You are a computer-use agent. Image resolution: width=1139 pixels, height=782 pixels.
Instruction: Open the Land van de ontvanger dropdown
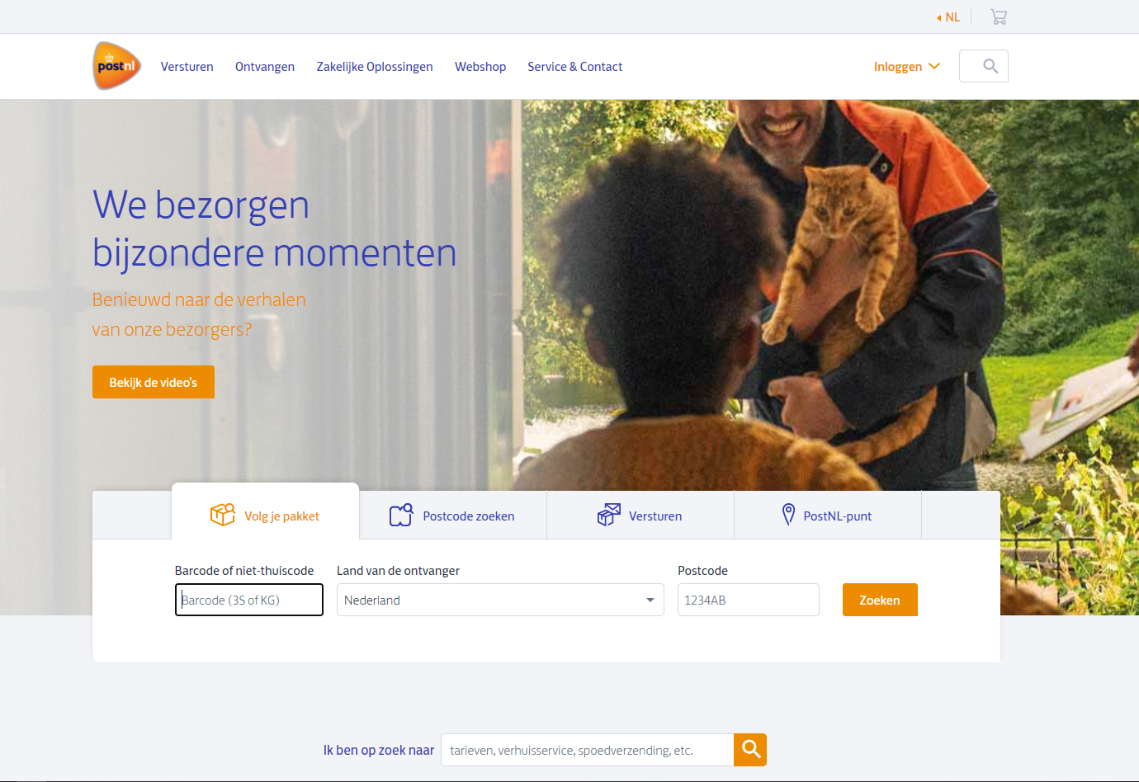pyautogui.click(x=500, y=600)
